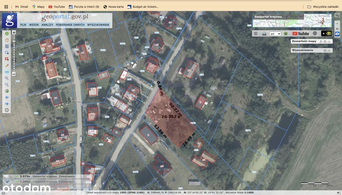342x195 pixels.
Task: Select the pan hand tool
Action: 7,40
